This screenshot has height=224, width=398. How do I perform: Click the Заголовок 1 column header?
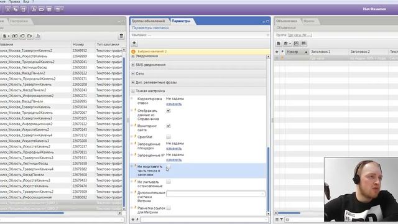point(328,52)
